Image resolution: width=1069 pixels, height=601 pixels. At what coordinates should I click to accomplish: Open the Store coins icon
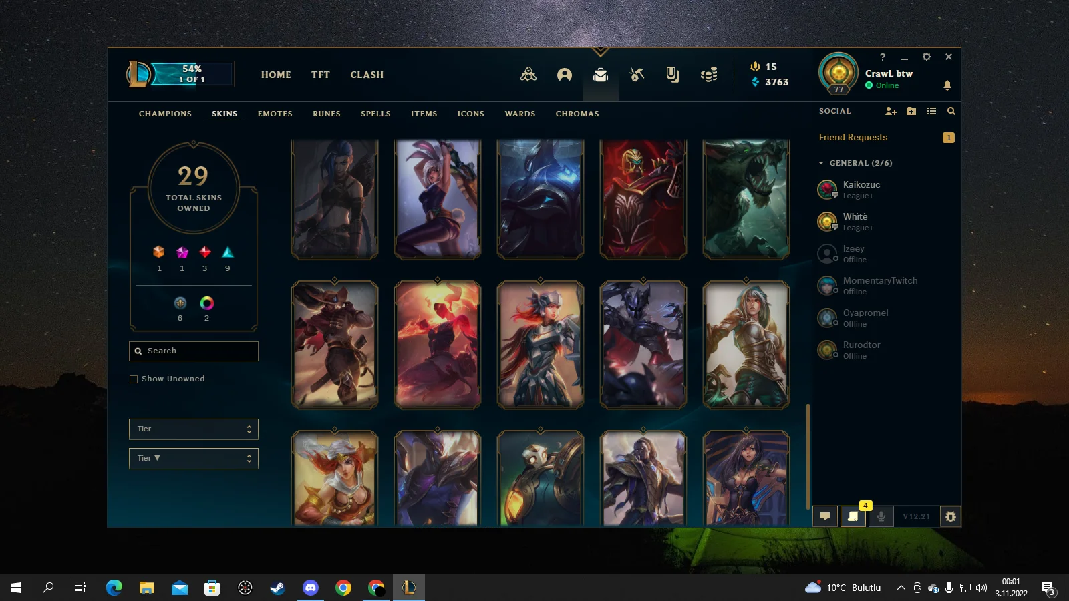(709, 75)
